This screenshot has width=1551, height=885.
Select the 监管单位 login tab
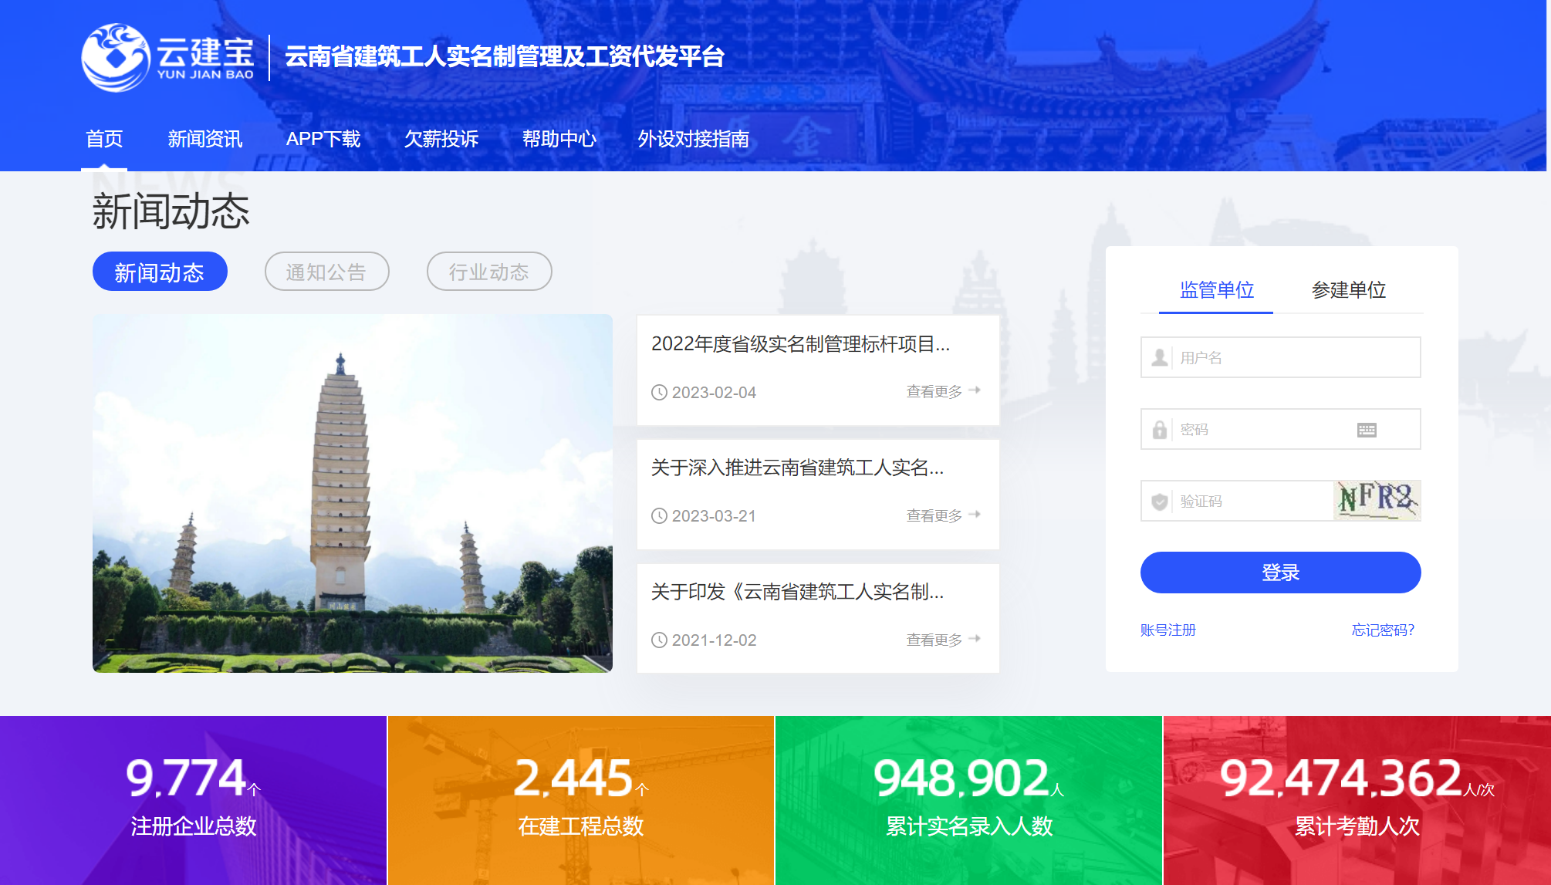click(x=1216, y=290)
